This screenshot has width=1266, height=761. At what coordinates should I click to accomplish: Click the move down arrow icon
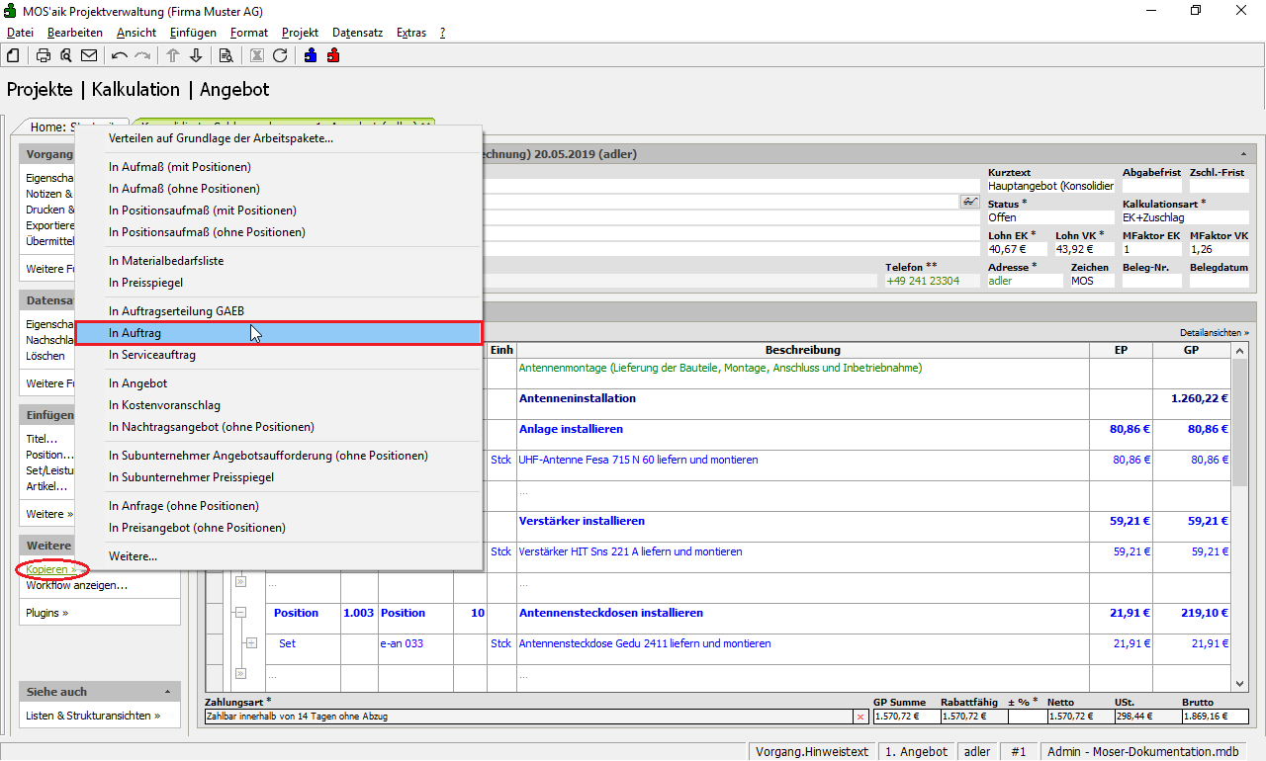tap(196, 55)
